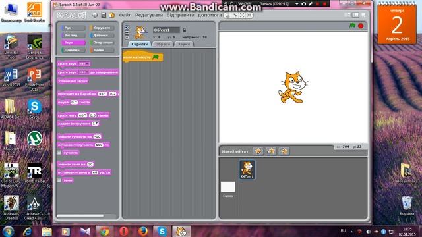Switch to the Звуки tab

click(184, 44)
